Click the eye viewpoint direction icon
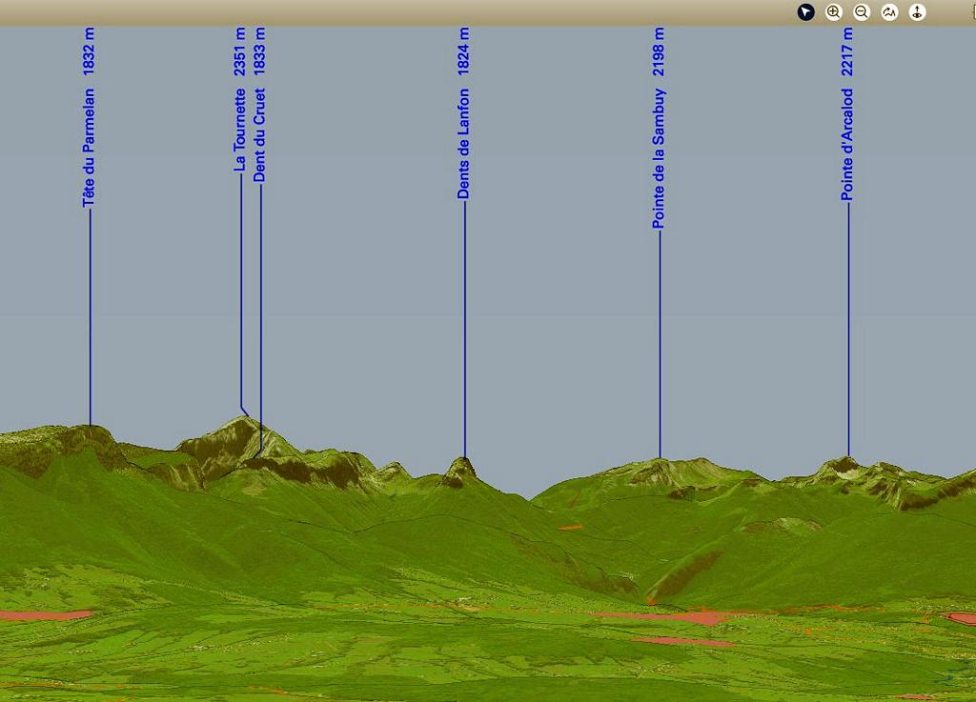Screen dimensions: 976x702 pyautogui.click(x=917, y=12)
